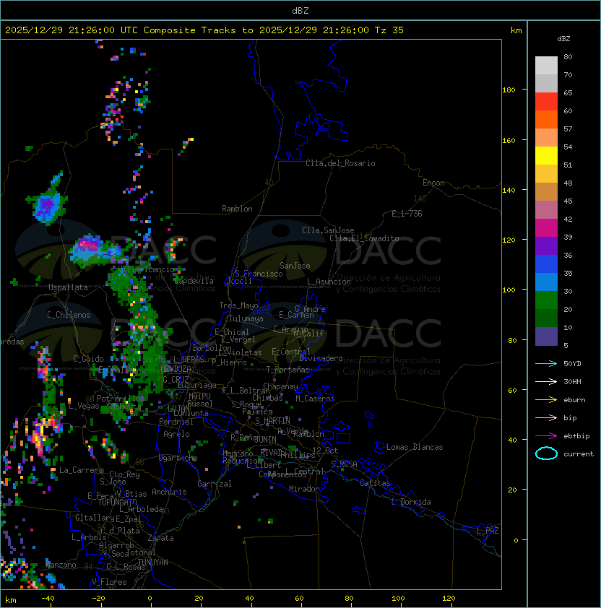Select the light blue 35-30 dBZ swatch
The width and height of the screenshot is (601, 608).
tap(546, 282)
